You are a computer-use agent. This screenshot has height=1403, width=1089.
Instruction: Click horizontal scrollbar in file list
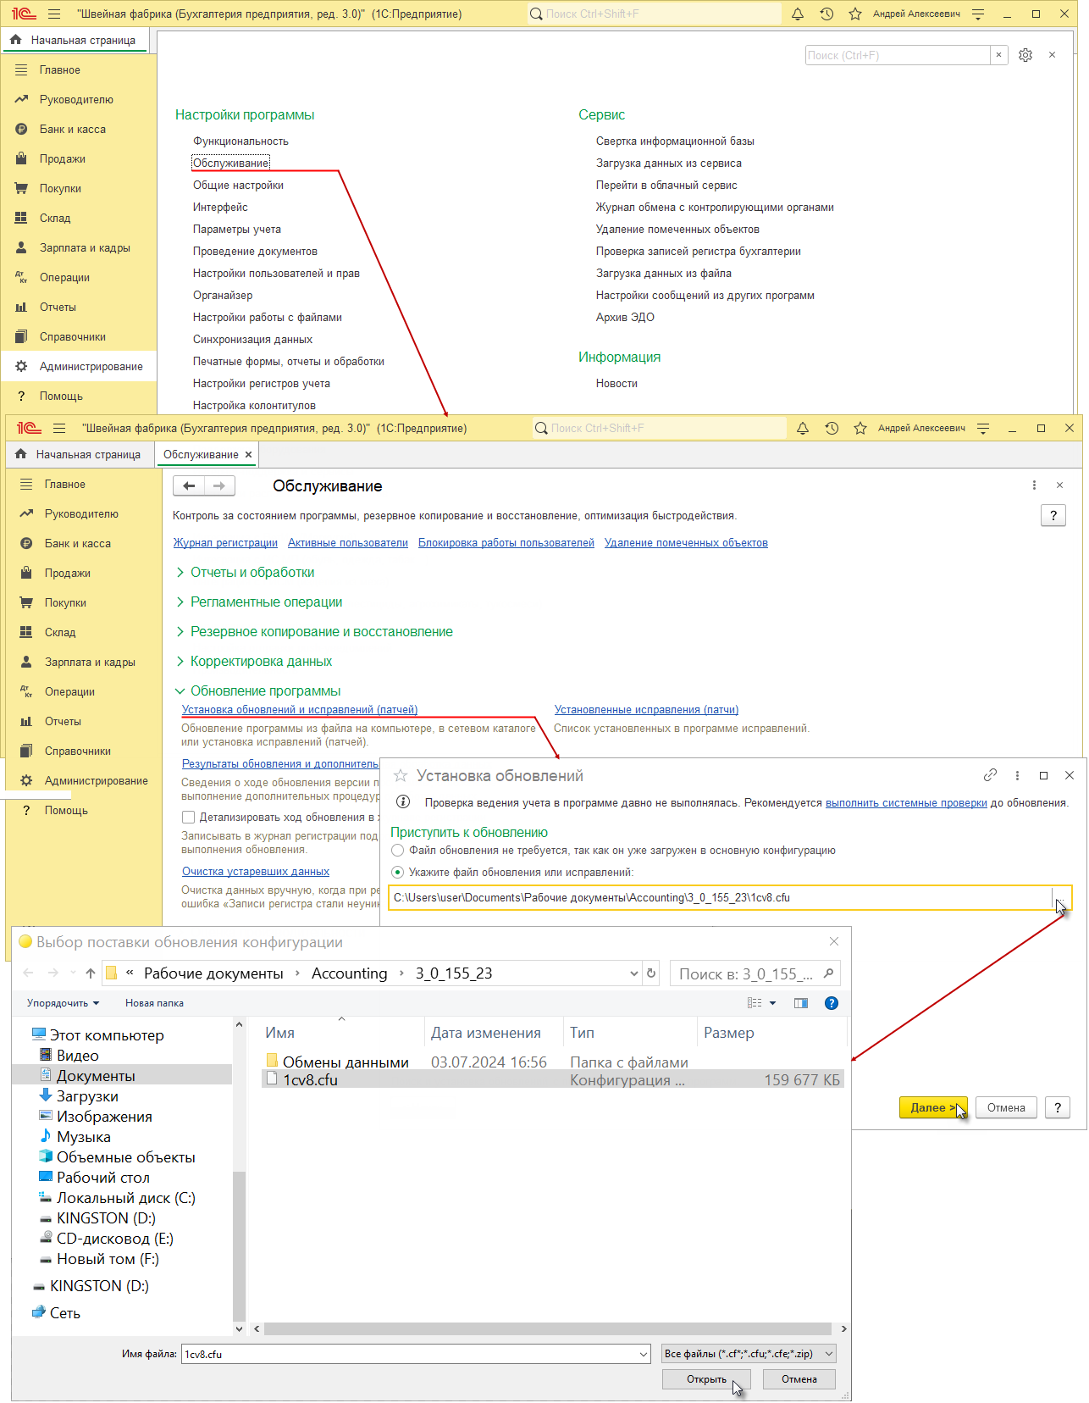(x=548, y=1329)
